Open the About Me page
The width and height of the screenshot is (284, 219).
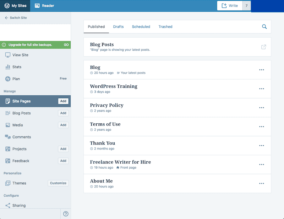(x=101, y=181)
